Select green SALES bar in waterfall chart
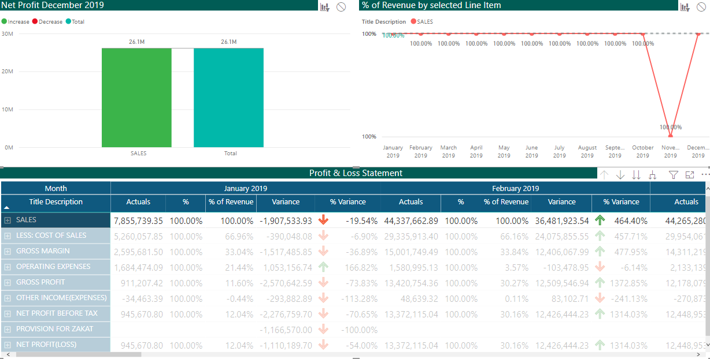 pyautogui.click(x=136, y=98)
